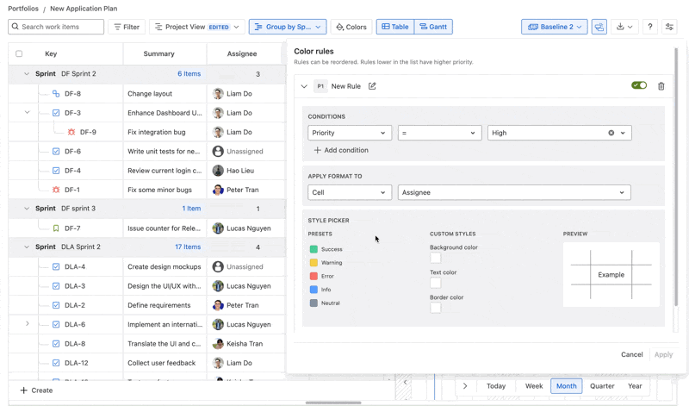Click the Filter toolbar button

tap(127, 27)
